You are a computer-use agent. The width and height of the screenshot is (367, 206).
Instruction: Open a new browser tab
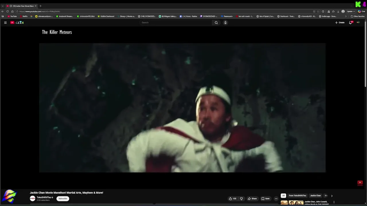click(40, 6)
